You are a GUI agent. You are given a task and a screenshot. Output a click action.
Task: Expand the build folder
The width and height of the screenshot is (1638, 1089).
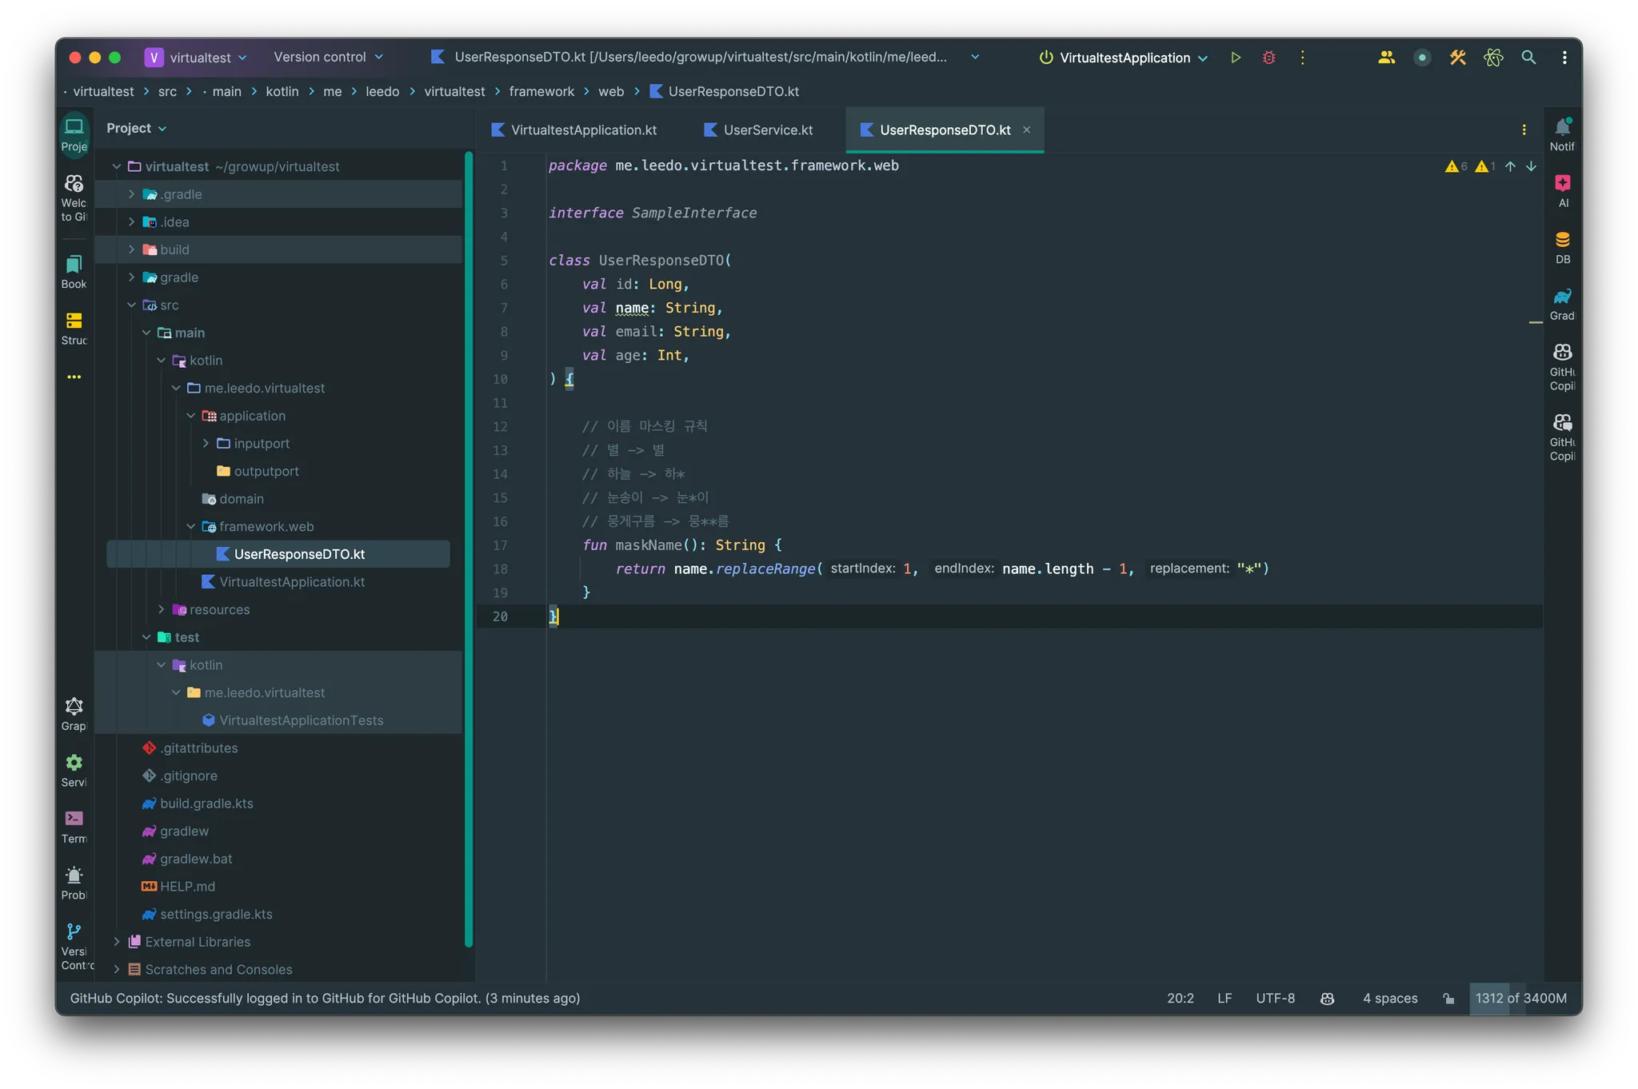131,249
